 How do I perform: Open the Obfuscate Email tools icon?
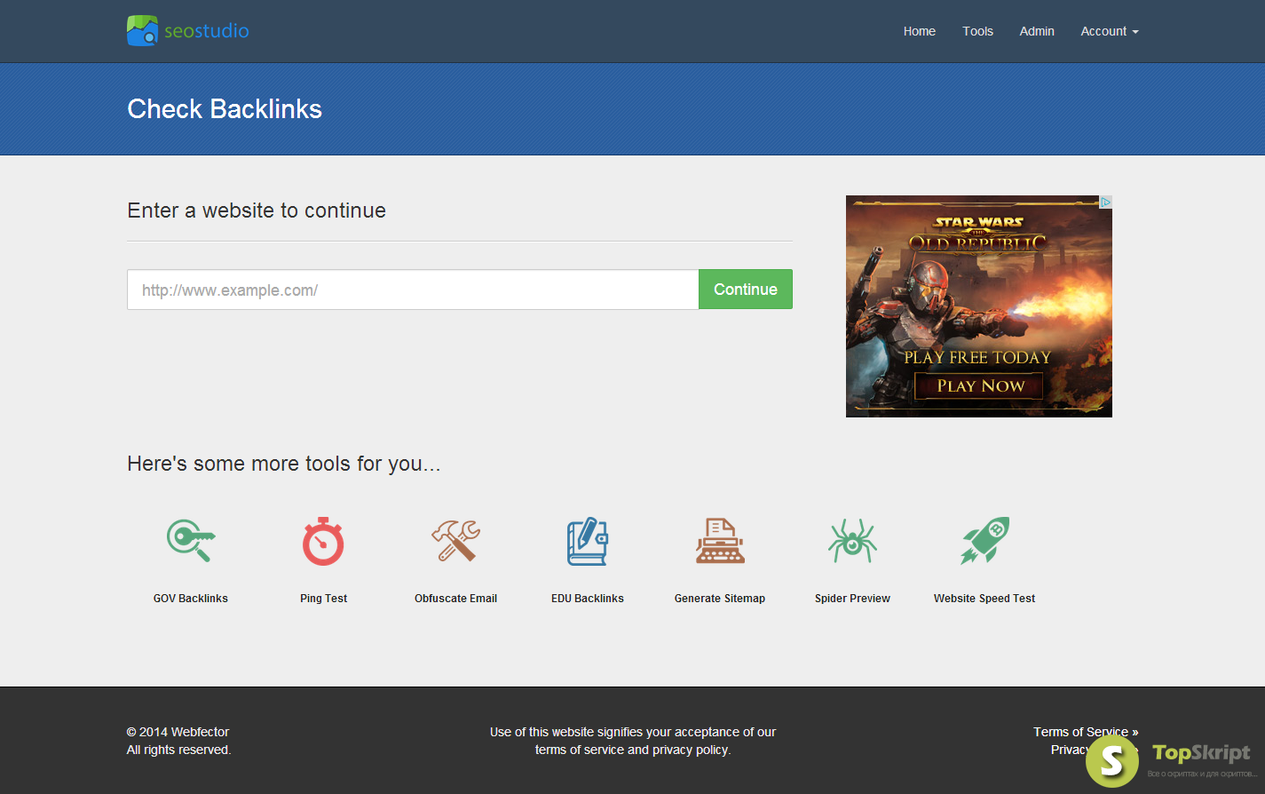[455, 541]
